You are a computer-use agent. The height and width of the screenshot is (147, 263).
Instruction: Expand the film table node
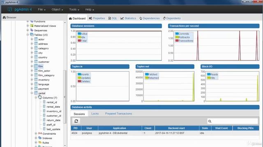(x=32, y=66)
